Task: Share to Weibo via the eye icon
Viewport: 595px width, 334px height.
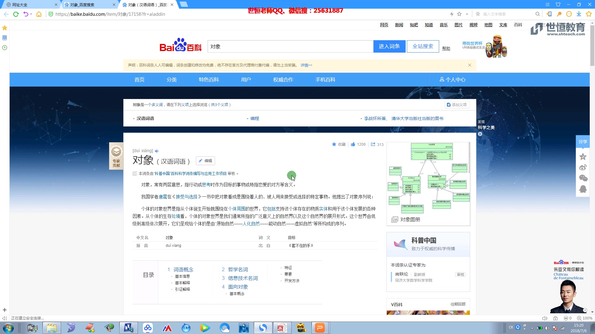Action: tap(583, 167)
